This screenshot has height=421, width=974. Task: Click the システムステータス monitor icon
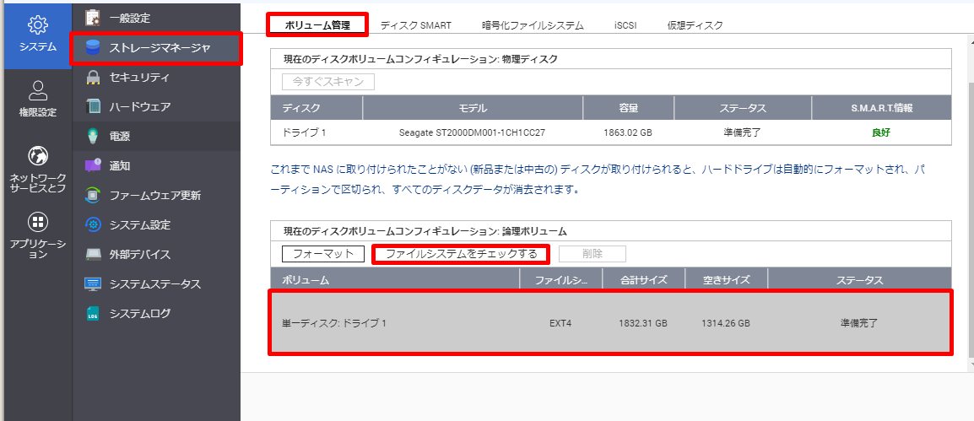tap(93, 284)
